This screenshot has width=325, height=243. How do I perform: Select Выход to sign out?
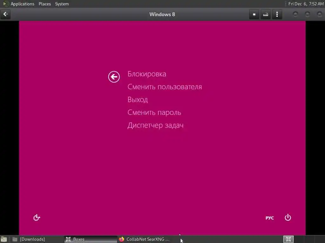click(138, 100)
